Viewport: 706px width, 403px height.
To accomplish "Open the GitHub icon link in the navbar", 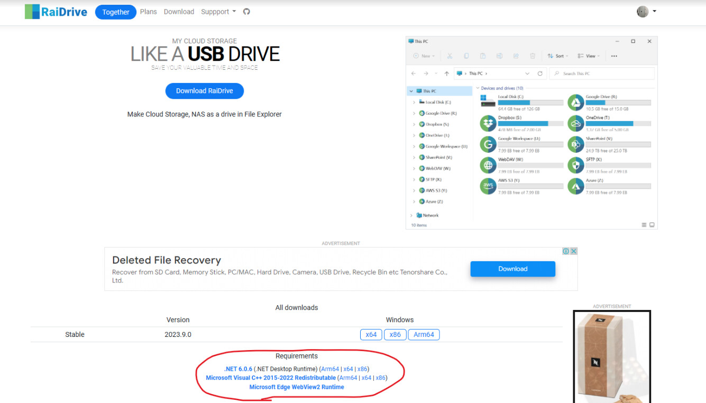I will pos(246,12).
